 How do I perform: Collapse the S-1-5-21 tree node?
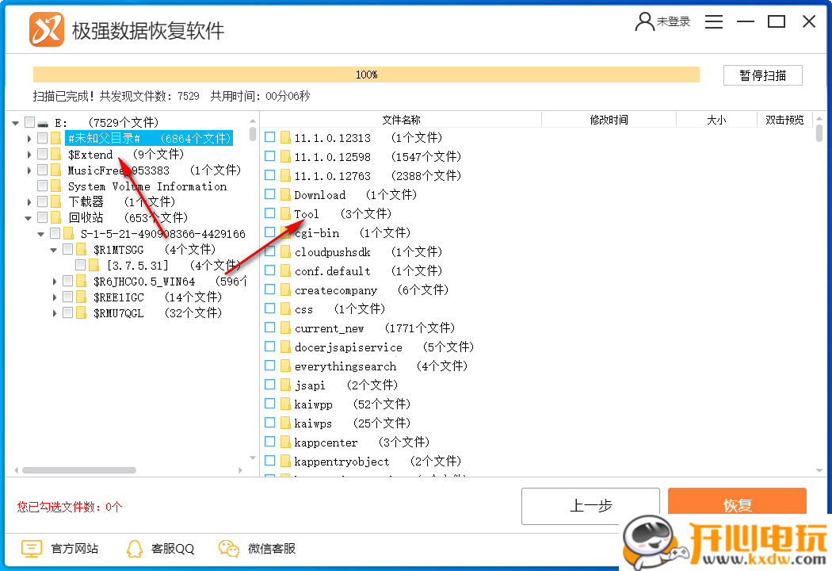[41, 234]
